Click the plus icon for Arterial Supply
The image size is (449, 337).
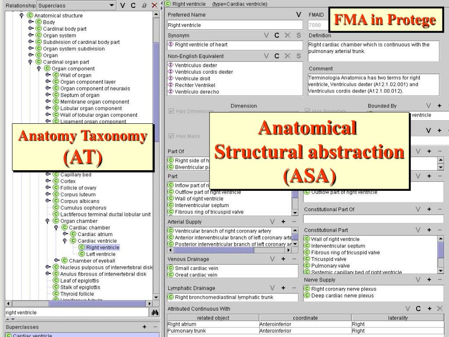(283, 222)
